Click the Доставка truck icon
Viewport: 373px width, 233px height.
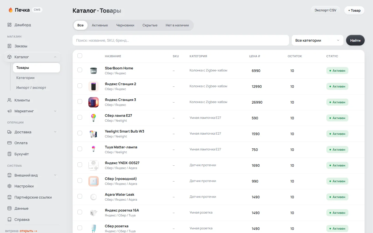click(x=10, y=132)
